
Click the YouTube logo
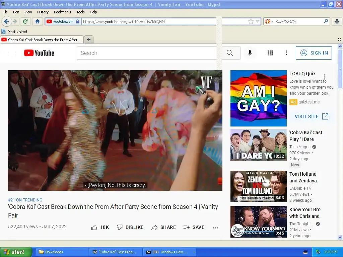click(x=39, y=53)
